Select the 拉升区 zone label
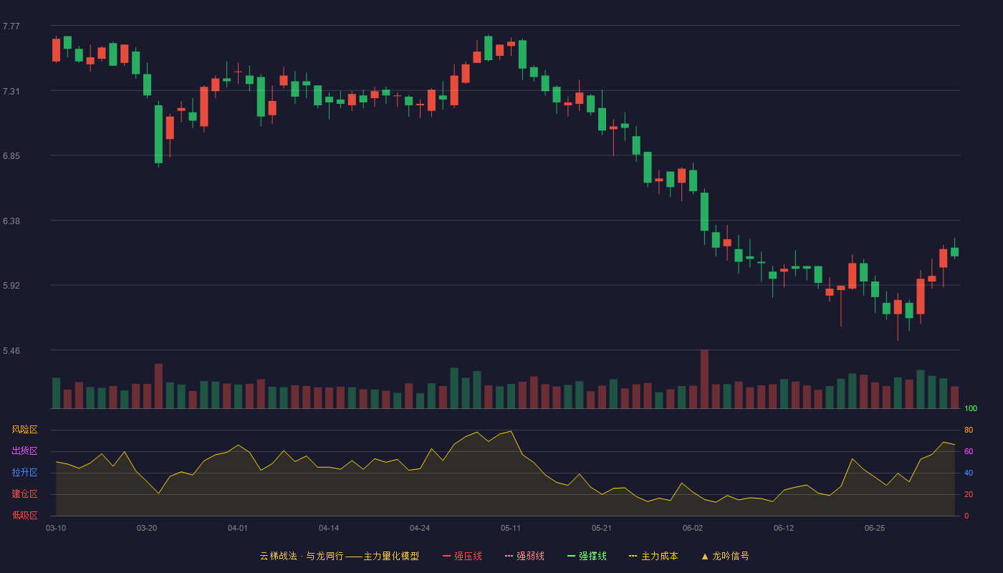1003x573 pixels. tap(24, 473)
